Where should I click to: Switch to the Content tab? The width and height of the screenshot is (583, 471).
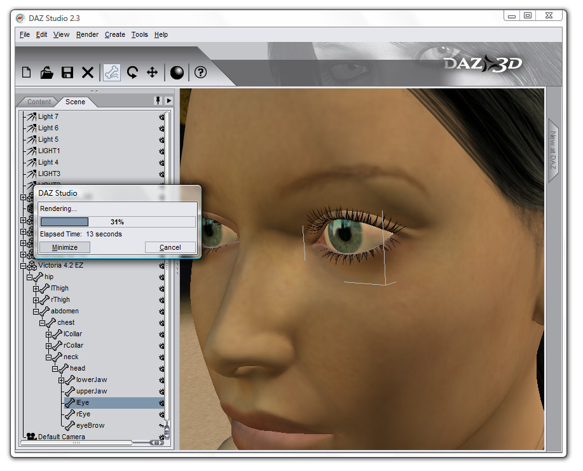click(39, 102)
